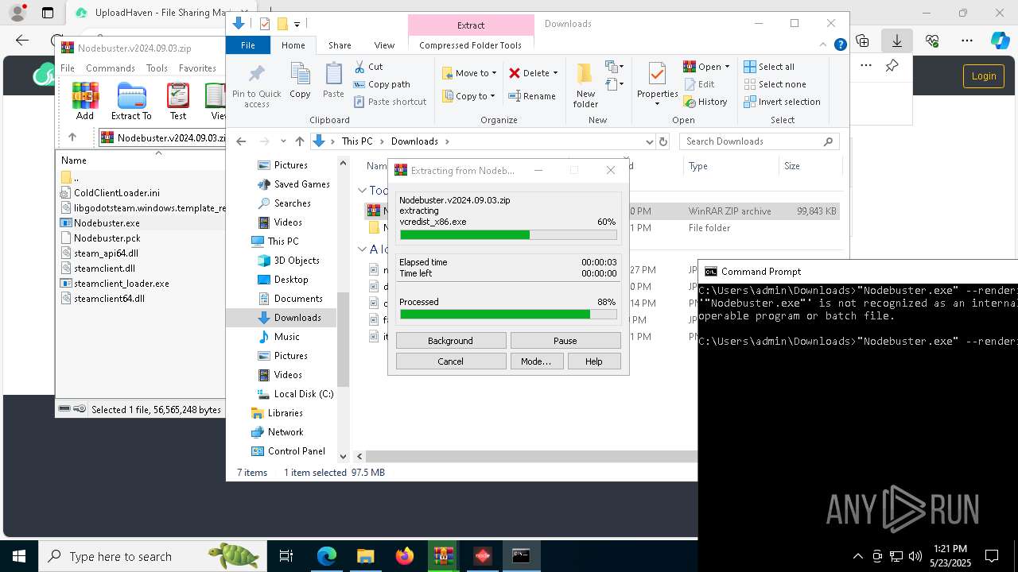
Task: Switch to the View ribbon tab
Action: click(384, 45)
